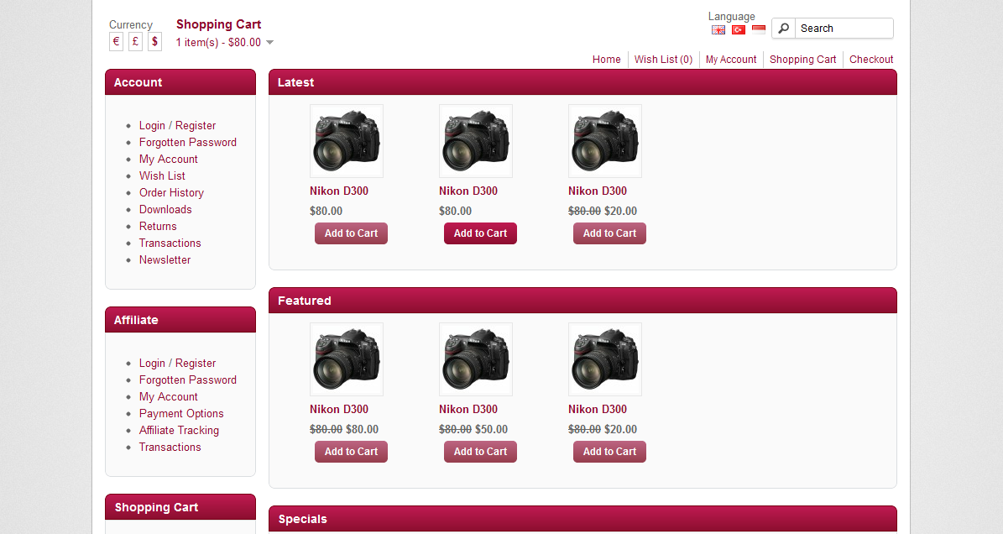Open Login in the Account panel

[152, 126]
